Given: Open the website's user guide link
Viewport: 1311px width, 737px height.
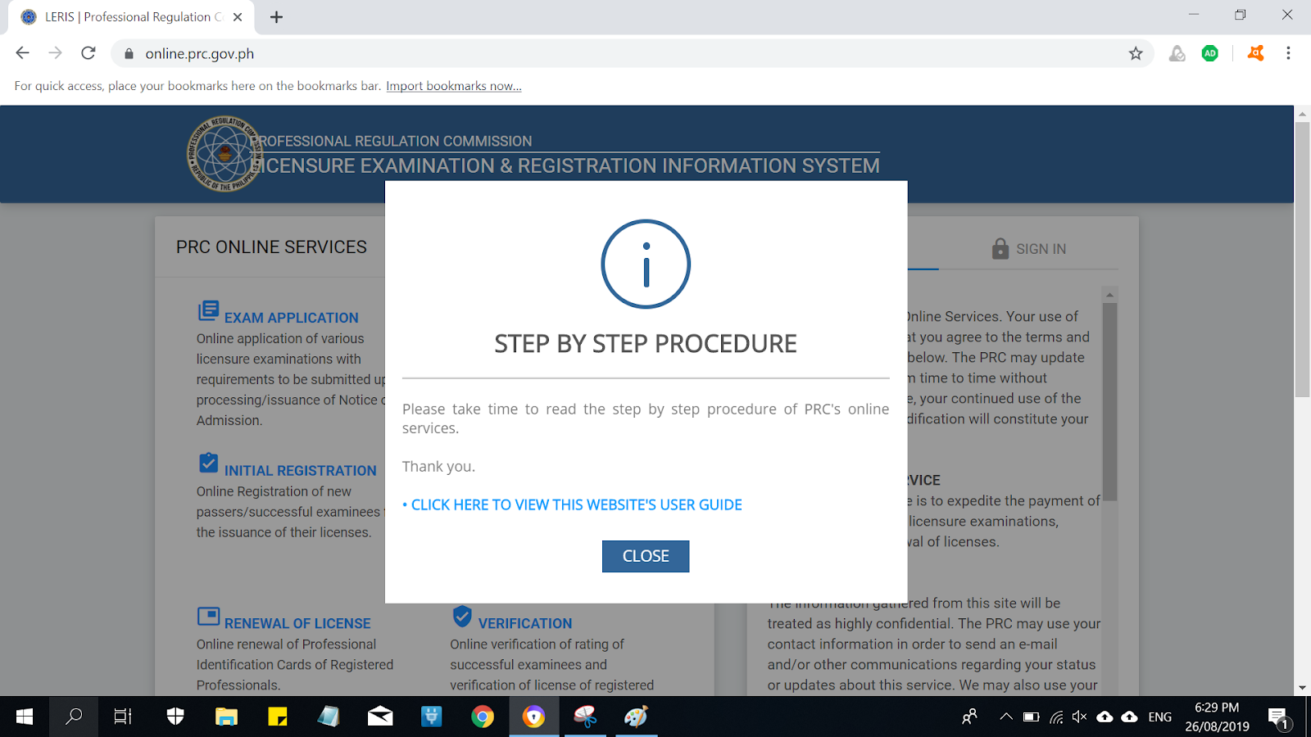Looking at the screenshot, I should pyautogui.click(x=574, y=504).
